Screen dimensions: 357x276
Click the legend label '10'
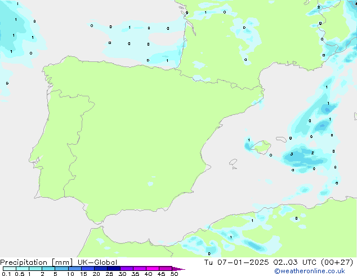pos(70,274)
